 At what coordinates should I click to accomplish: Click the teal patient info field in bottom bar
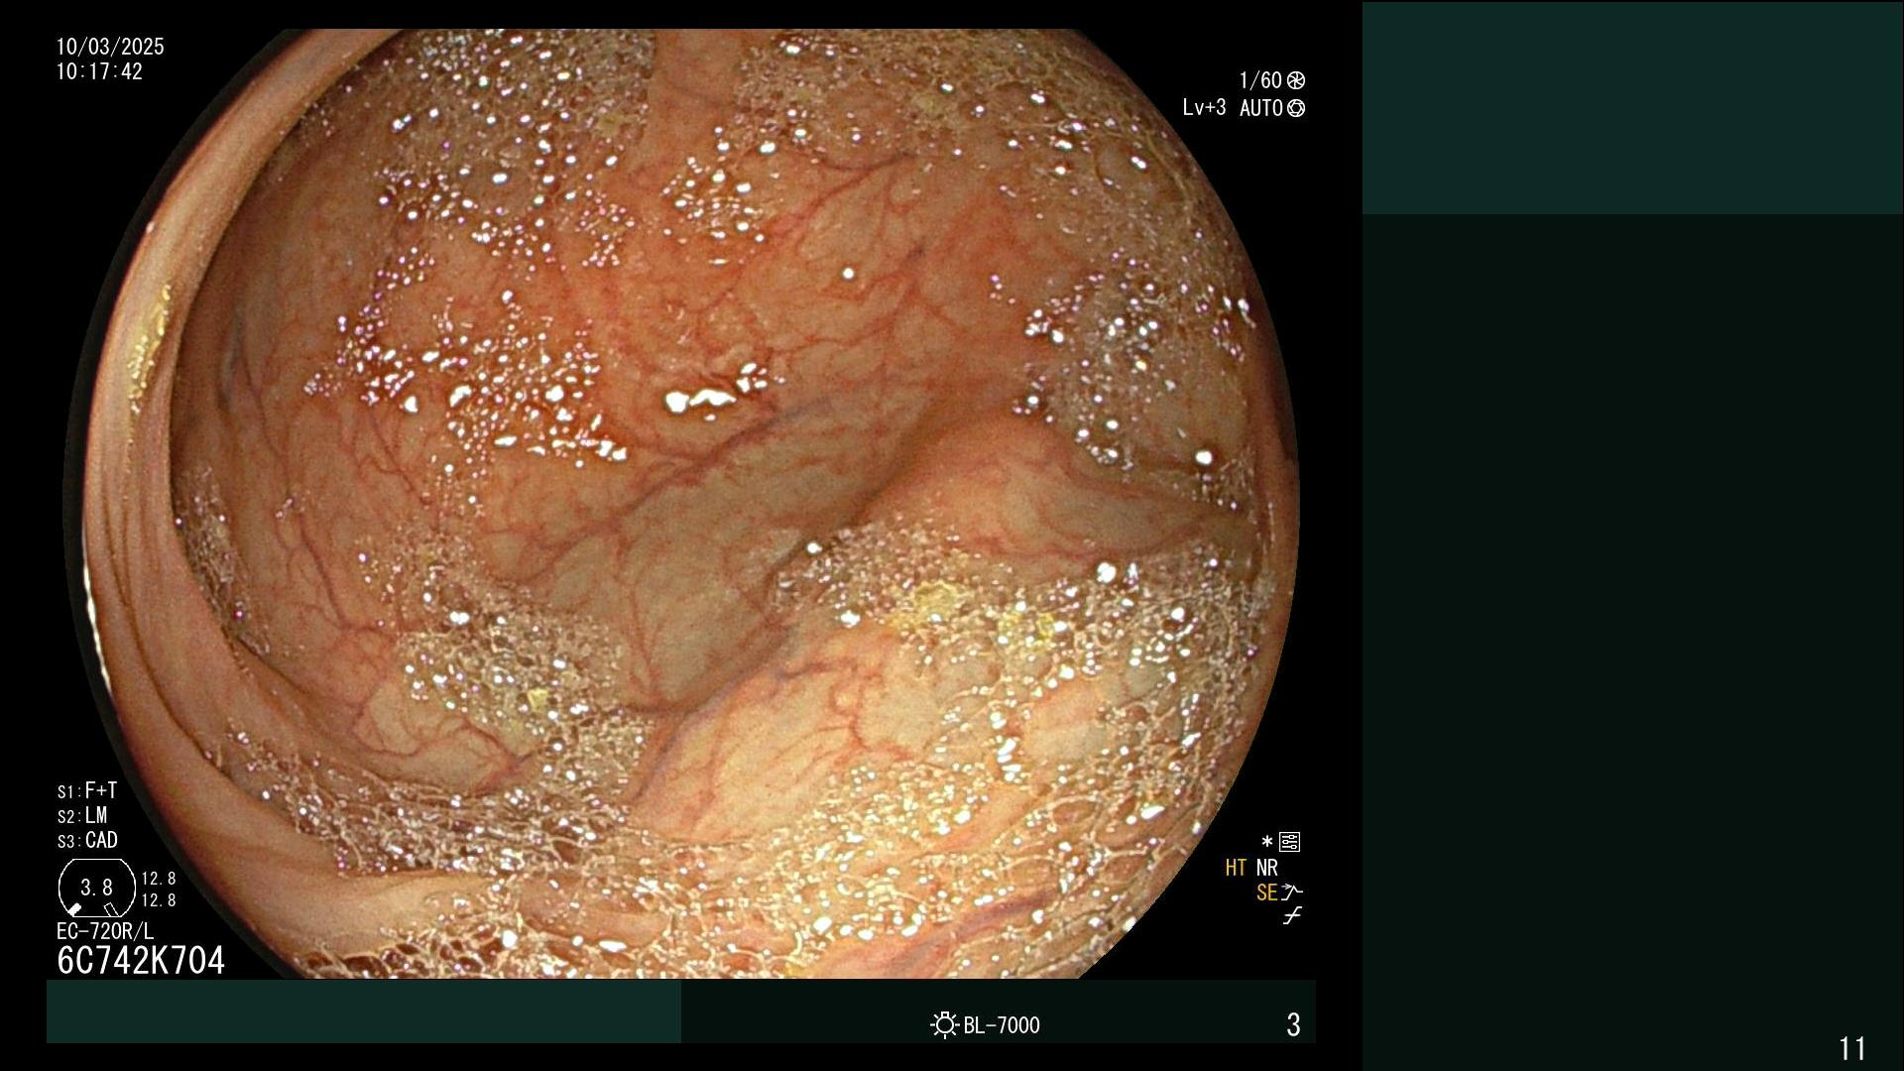click(364, 1011)
